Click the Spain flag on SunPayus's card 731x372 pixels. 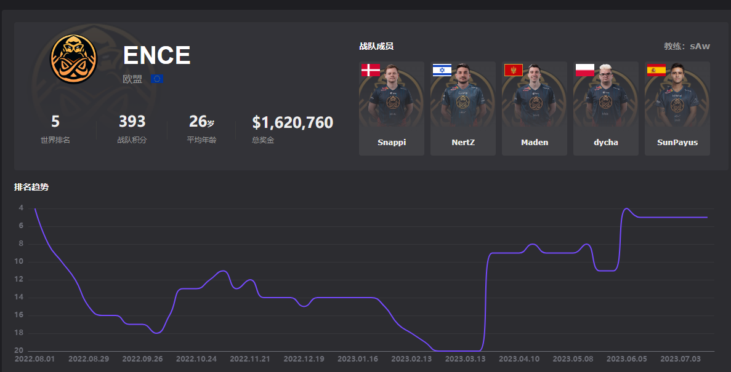tap(656, 69)
